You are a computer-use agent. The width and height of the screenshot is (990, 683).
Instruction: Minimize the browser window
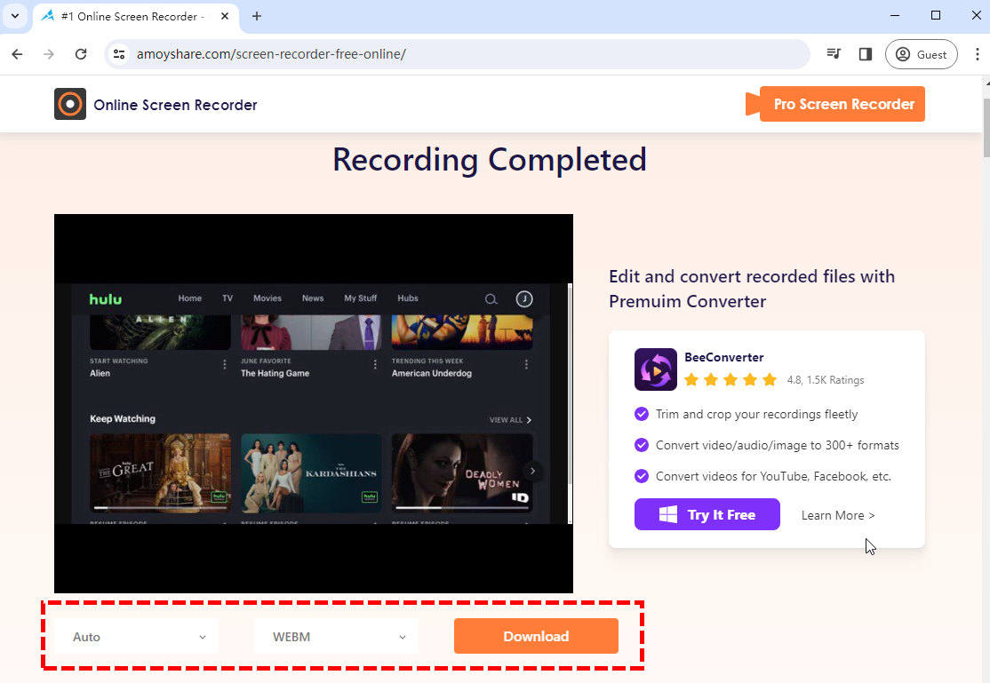[x=895, y=16]
